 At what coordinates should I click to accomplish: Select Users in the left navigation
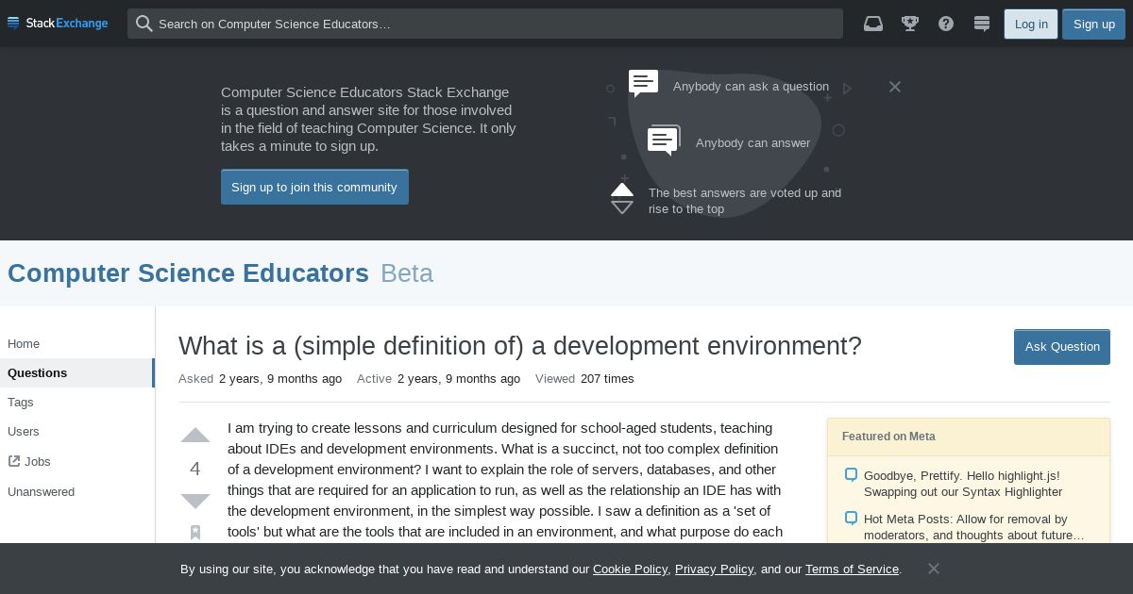click(x=24, y=432)
